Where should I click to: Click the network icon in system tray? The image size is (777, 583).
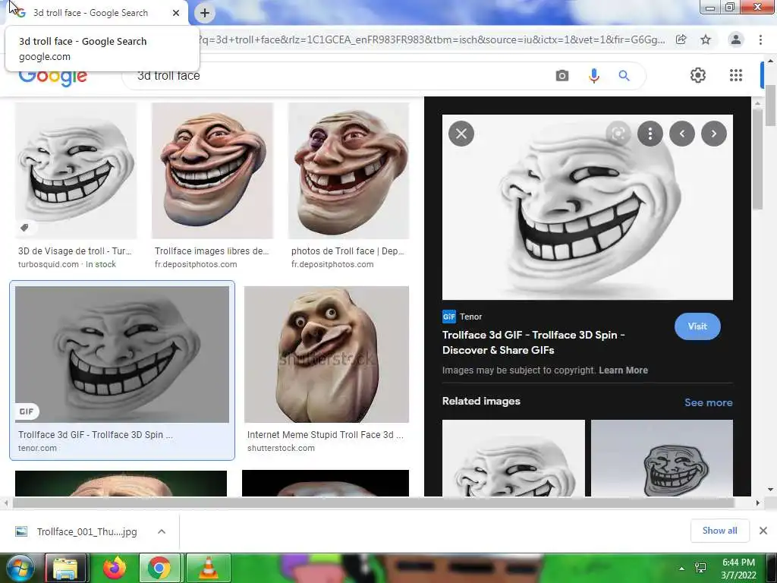tap(700, 568)
